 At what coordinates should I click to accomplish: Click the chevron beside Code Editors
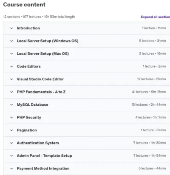click(11, 66)
